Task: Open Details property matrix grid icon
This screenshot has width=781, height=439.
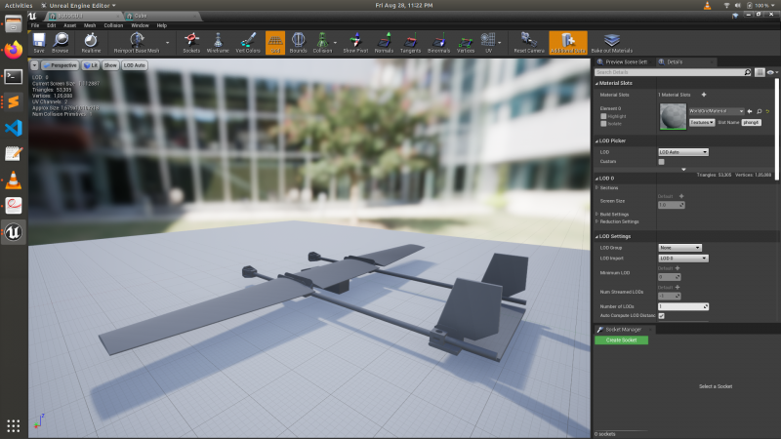Action: tap(760, 72)
